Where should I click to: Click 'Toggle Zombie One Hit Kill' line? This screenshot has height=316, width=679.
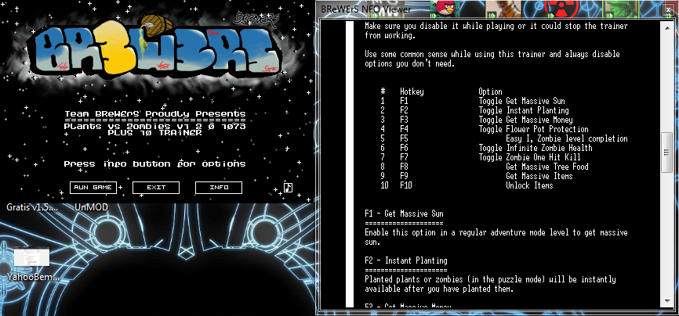[529, 157]
